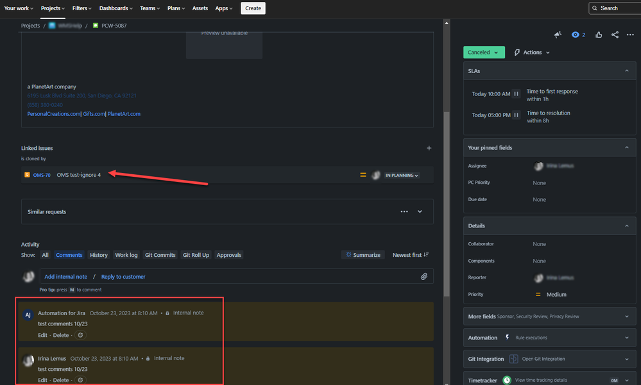Click the project avatar in breadcrumb
Image resolution: width=641 pixels, height=385 pixels.
tap(52, 26)
